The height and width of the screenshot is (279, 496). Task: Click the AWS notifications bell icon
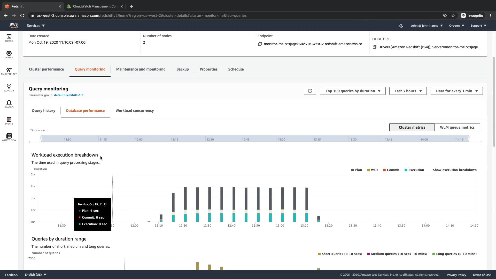pos(400,26)
